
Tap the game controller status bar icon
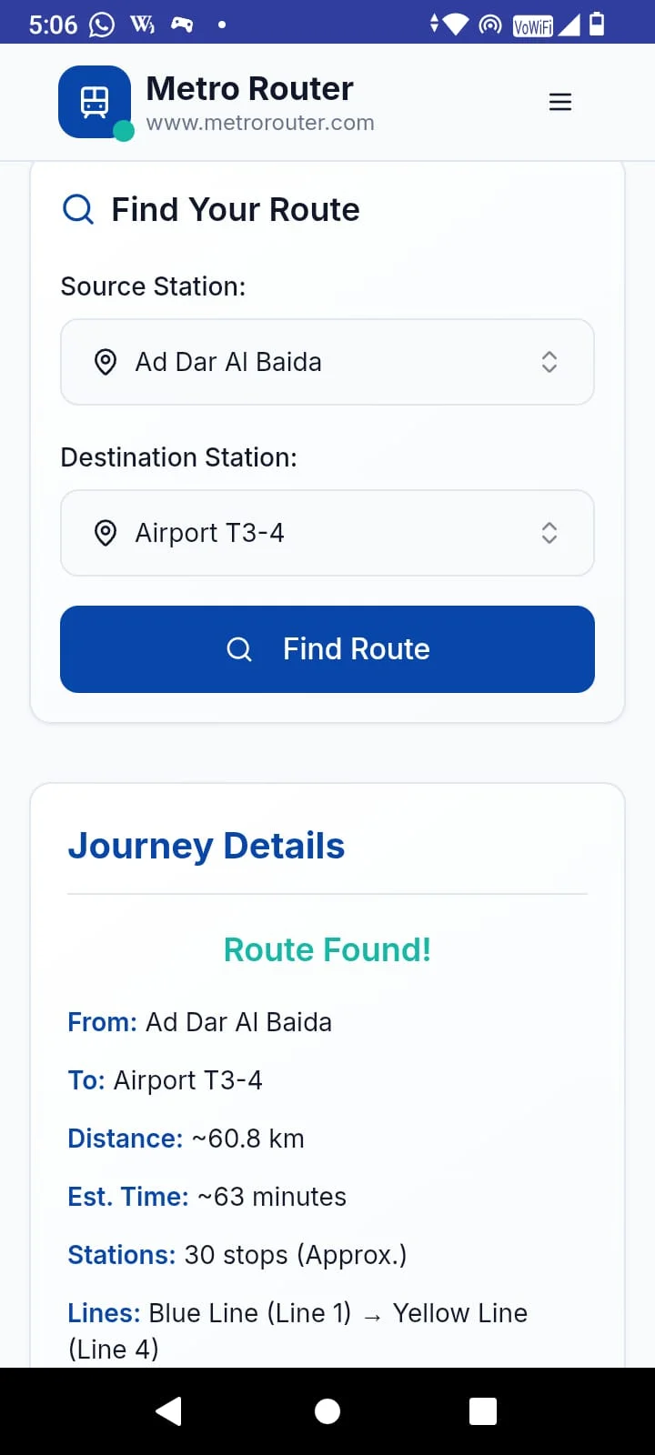click(x=182, y=25)
